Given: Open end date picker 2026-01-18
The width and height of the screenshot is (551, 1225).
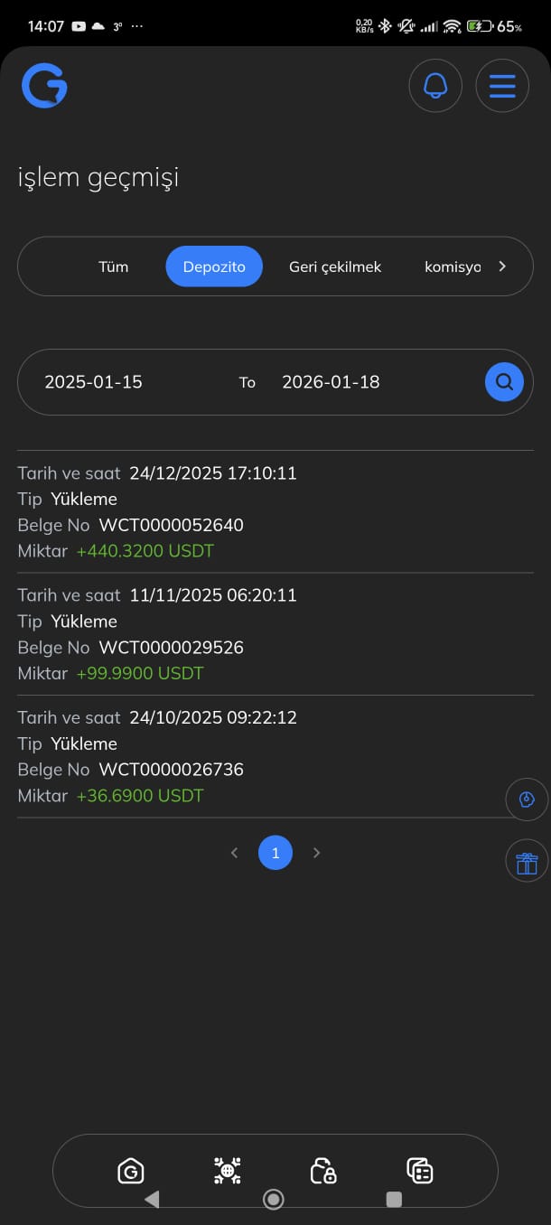Looking at the screenshot, I should 331,382.
